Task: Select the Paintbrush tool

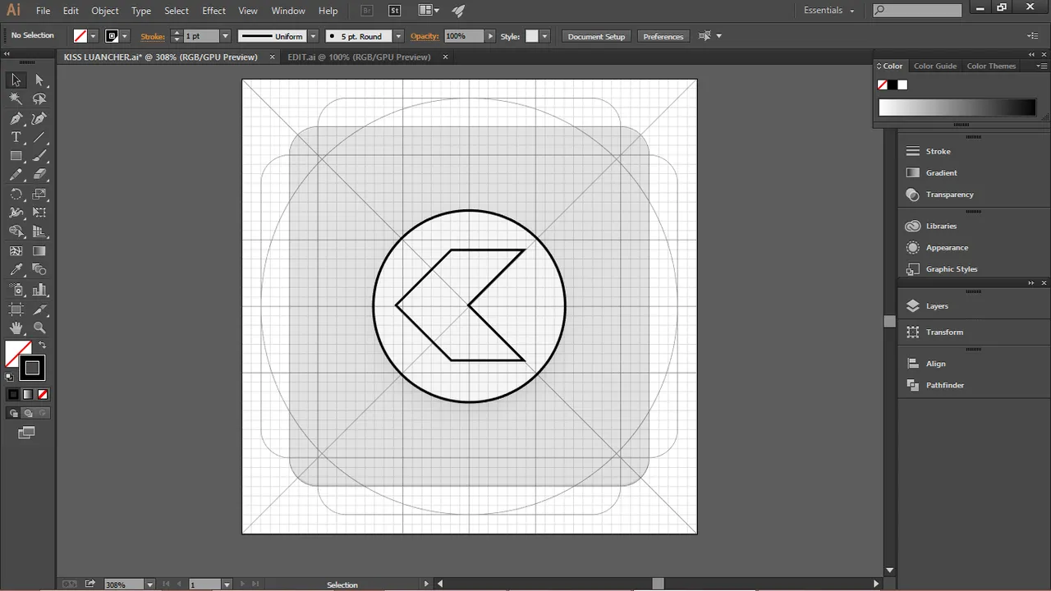Action: tap(39, 156)
